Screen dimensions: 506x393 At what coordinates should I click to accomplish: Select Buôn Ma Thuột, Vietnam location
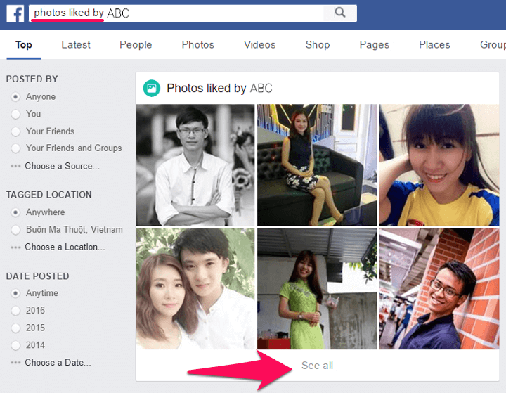[x=16, y=230]
